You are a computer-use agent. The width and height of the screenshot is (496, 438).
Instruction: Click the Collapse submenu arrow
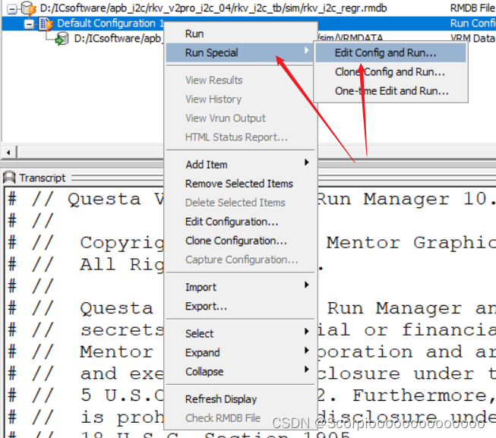click(x=306, y=369)
